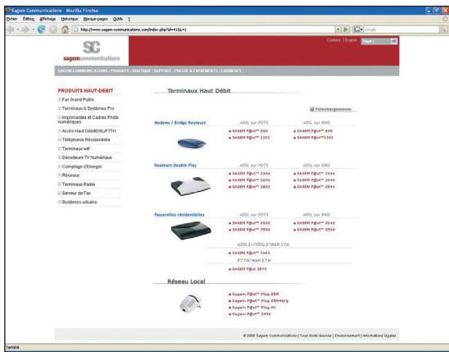Open the PRODUITS site navigation tab
449x352 pixels.
[120, 71]
